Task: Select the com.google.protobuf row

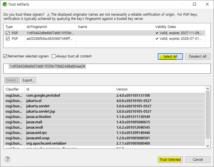Action: coord(104,95)
